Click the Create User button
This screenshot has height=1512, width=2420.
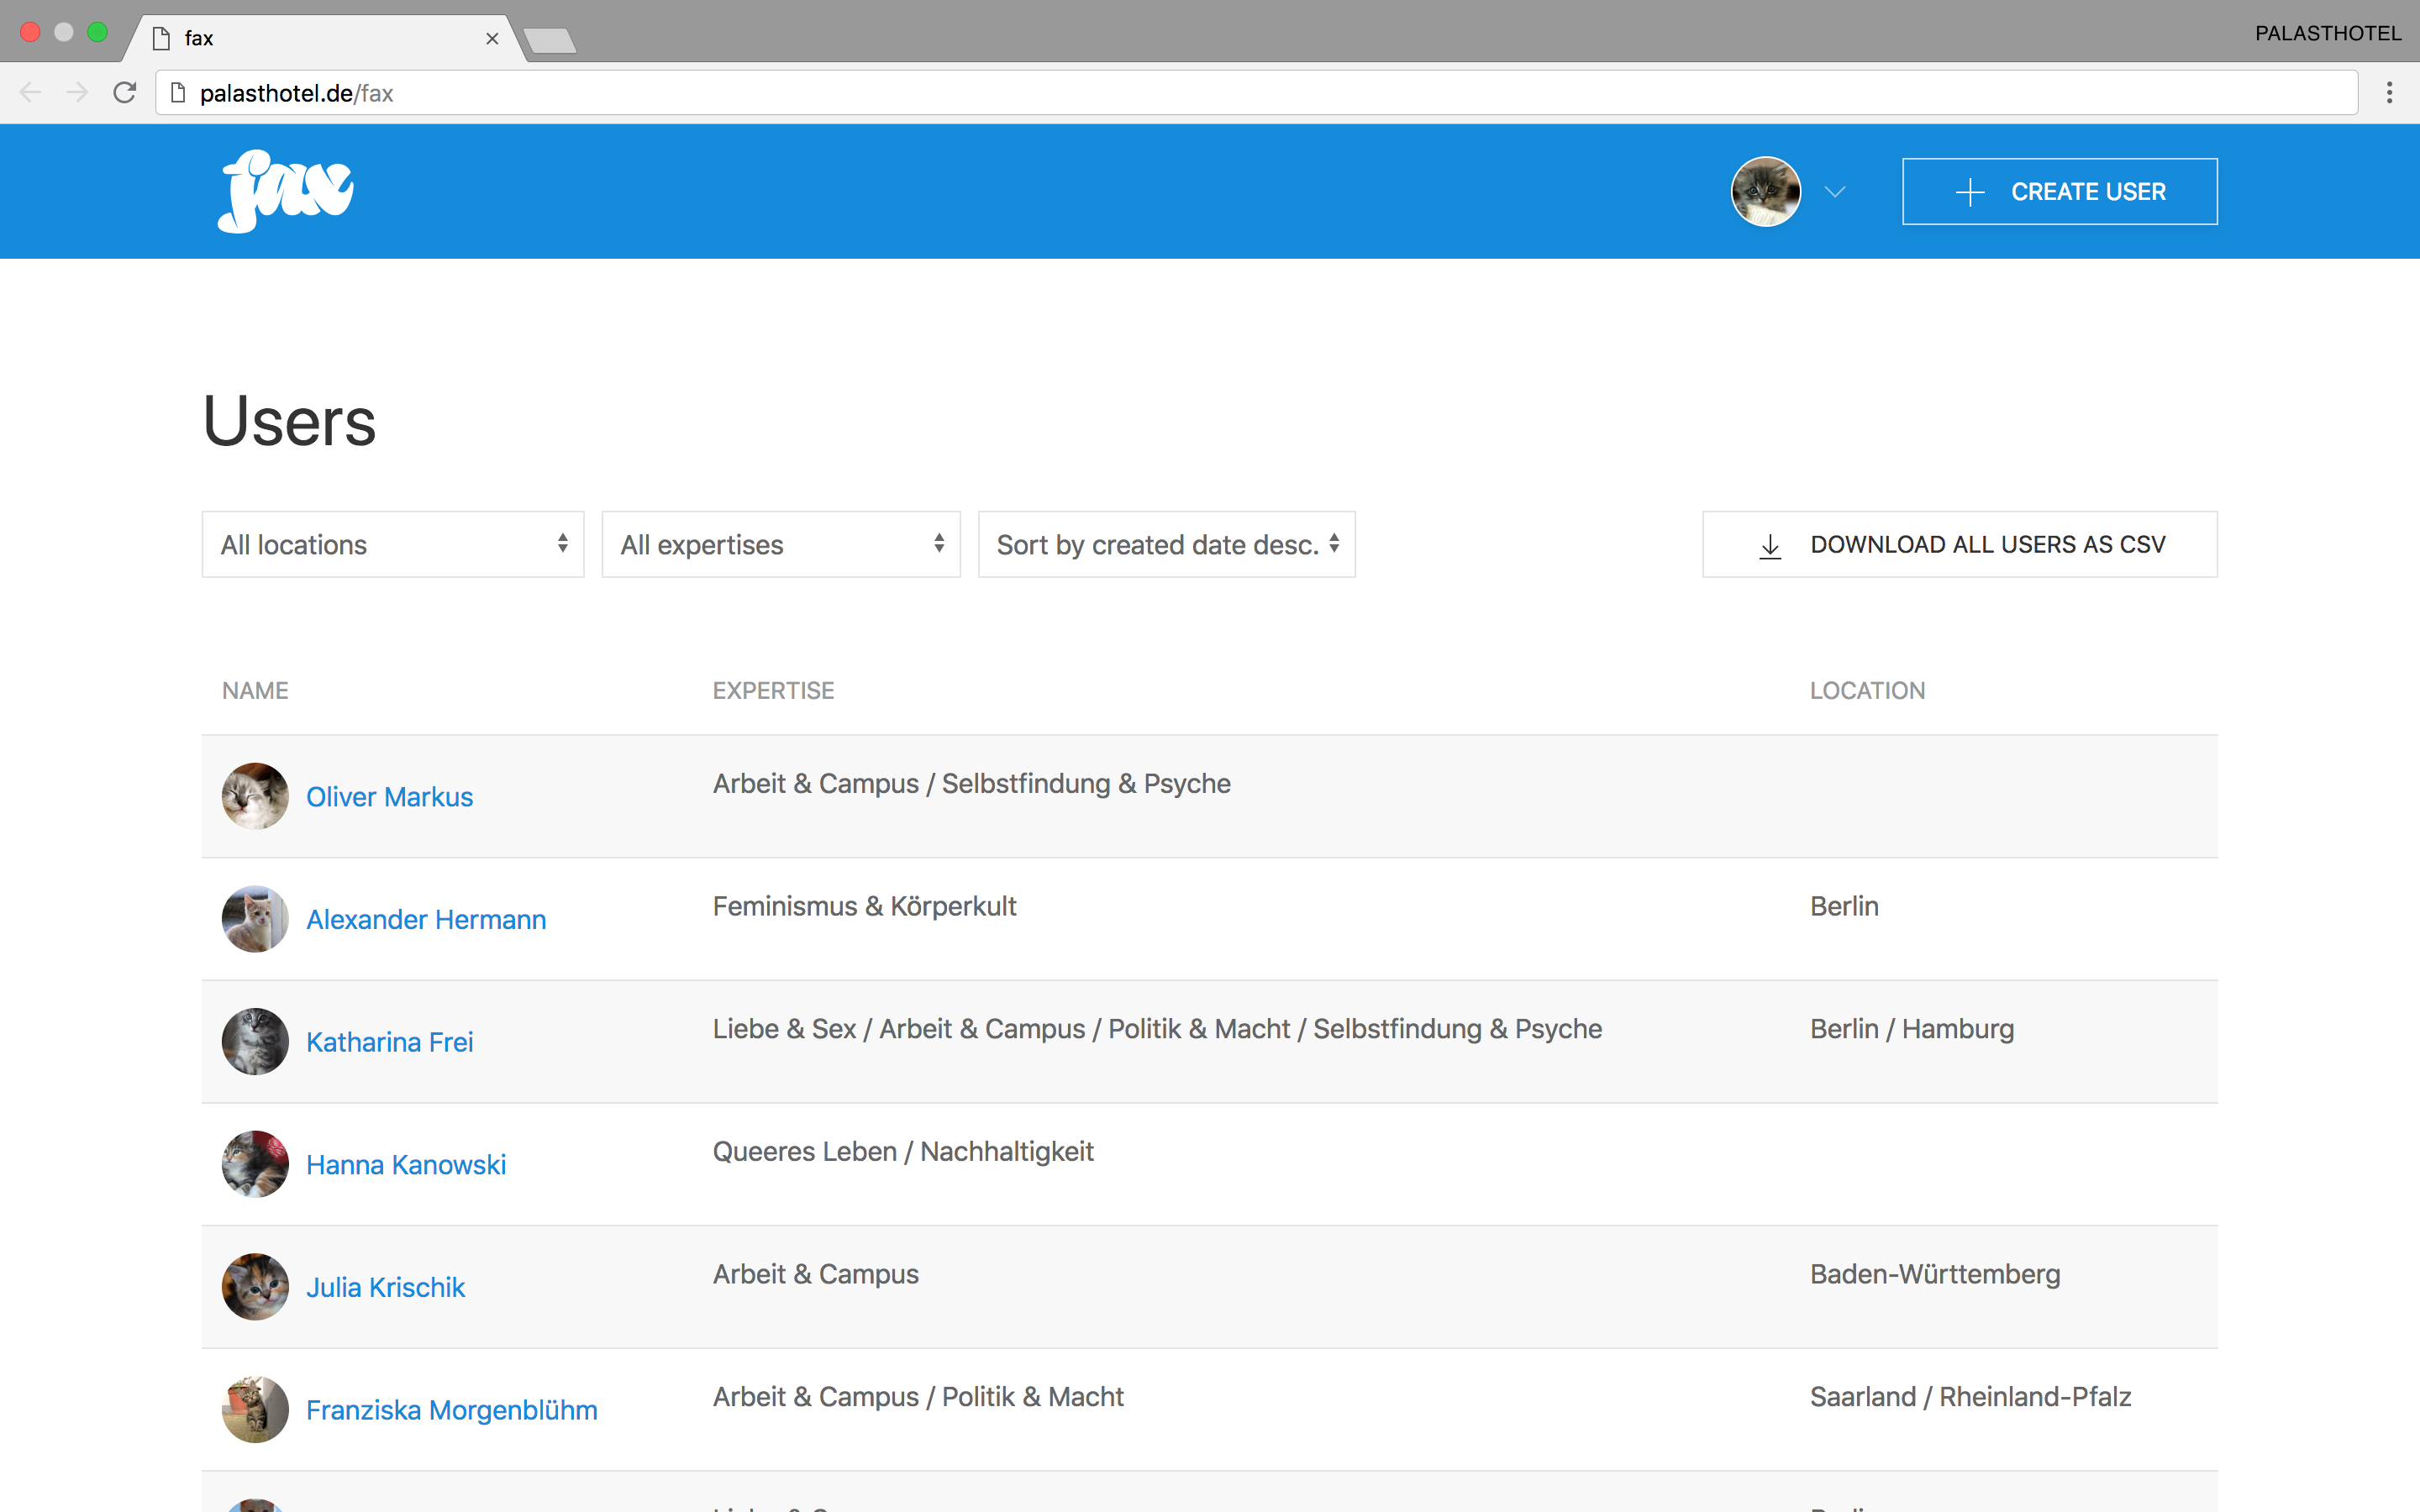(2059, 191)
